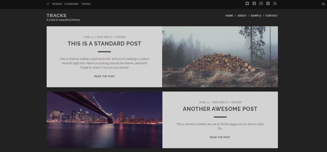Open the Twitter social icon

247,3
